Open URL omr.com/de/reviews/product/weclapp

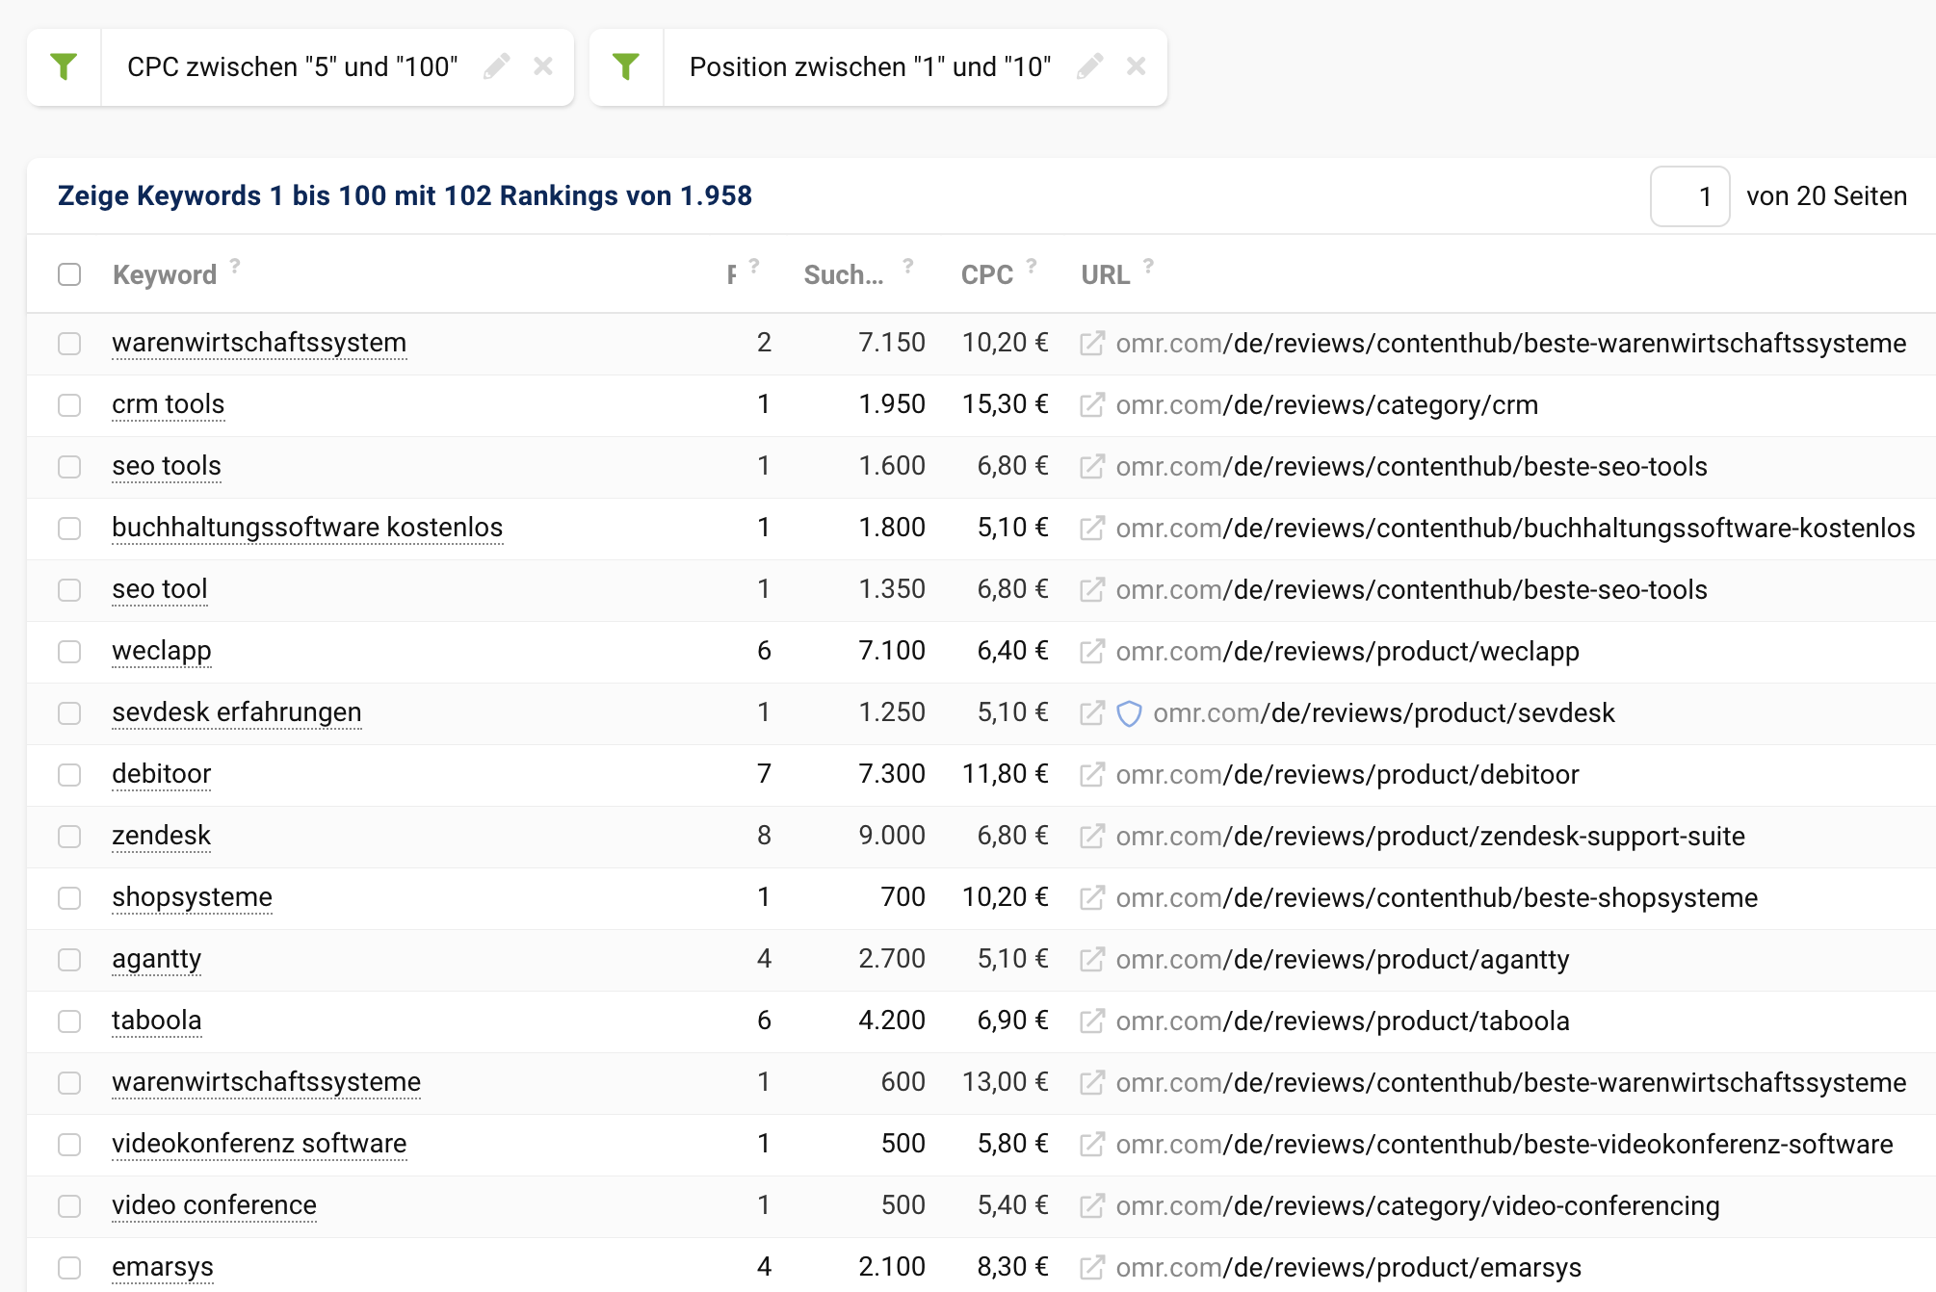coord(1347,652)
